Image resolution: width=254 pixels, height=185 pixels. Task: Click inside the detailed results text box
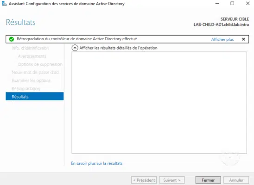[x=159, y=103]
